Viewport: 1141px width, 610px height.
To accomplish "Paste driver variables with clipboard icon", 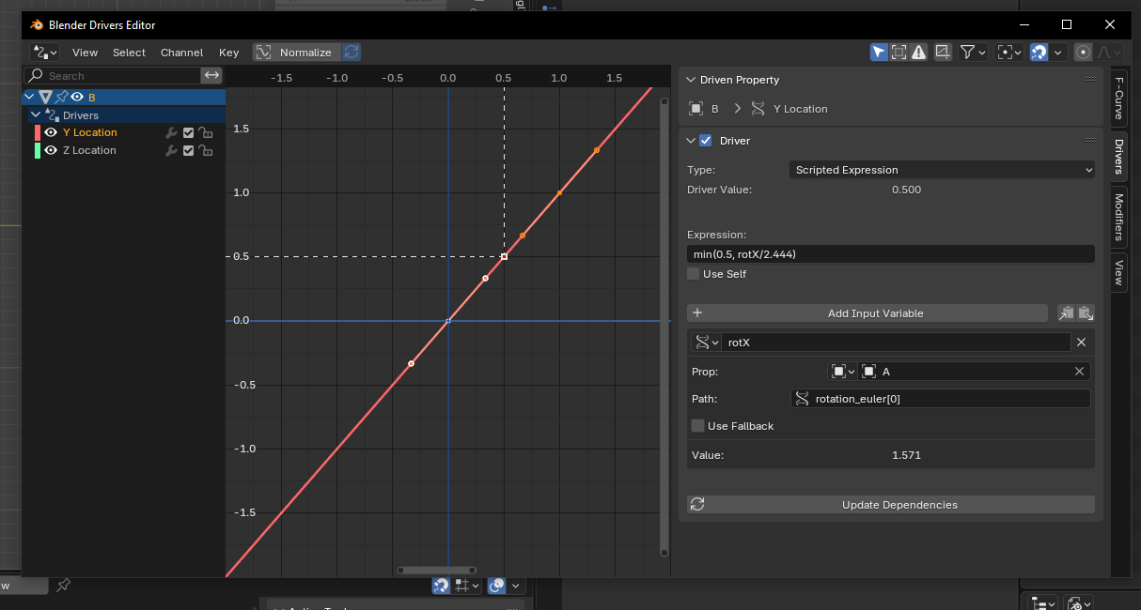I will 1086,313.
